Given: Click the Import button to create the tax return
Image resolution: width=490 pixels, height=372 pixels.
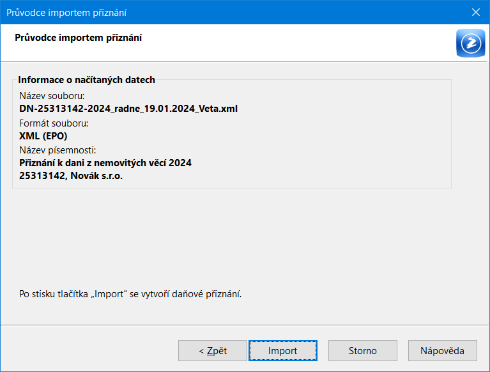Looking at the screenshot, I should [283, 350].
